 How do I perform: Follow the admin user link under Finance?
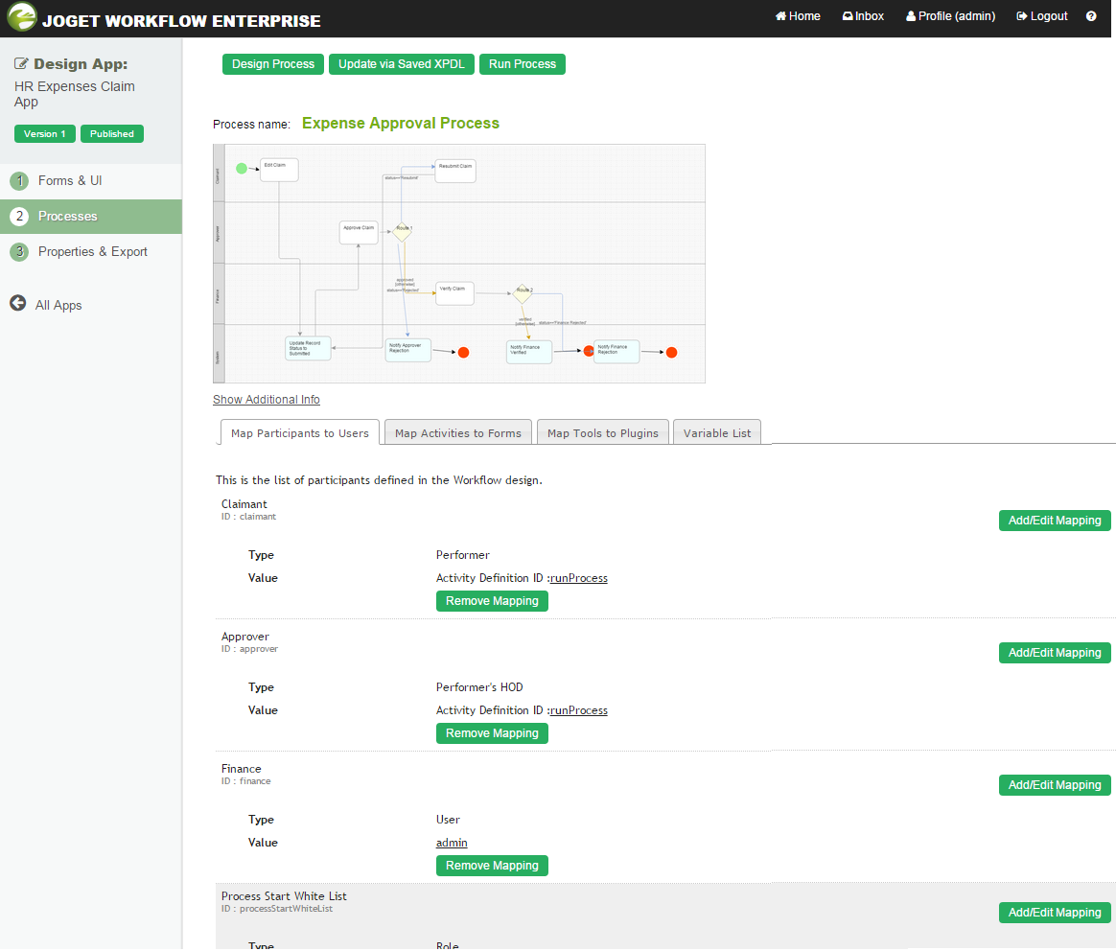(x=452, y=843)
